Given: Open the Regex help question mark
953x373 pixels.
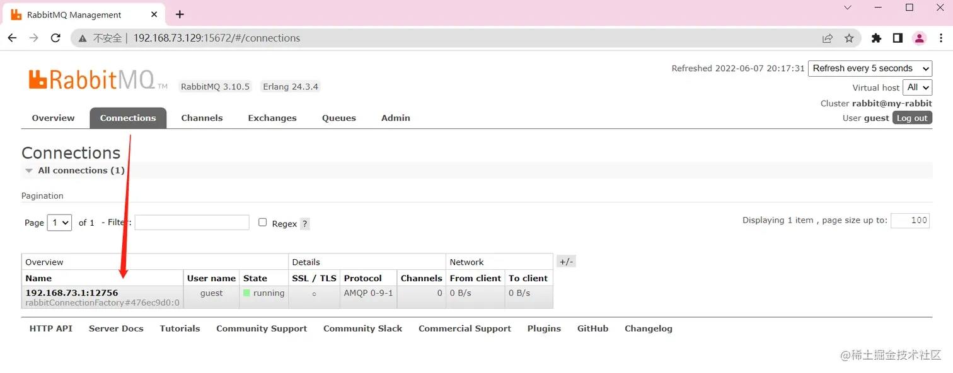Looking at the screenshot, I should [x=304, y=223].
